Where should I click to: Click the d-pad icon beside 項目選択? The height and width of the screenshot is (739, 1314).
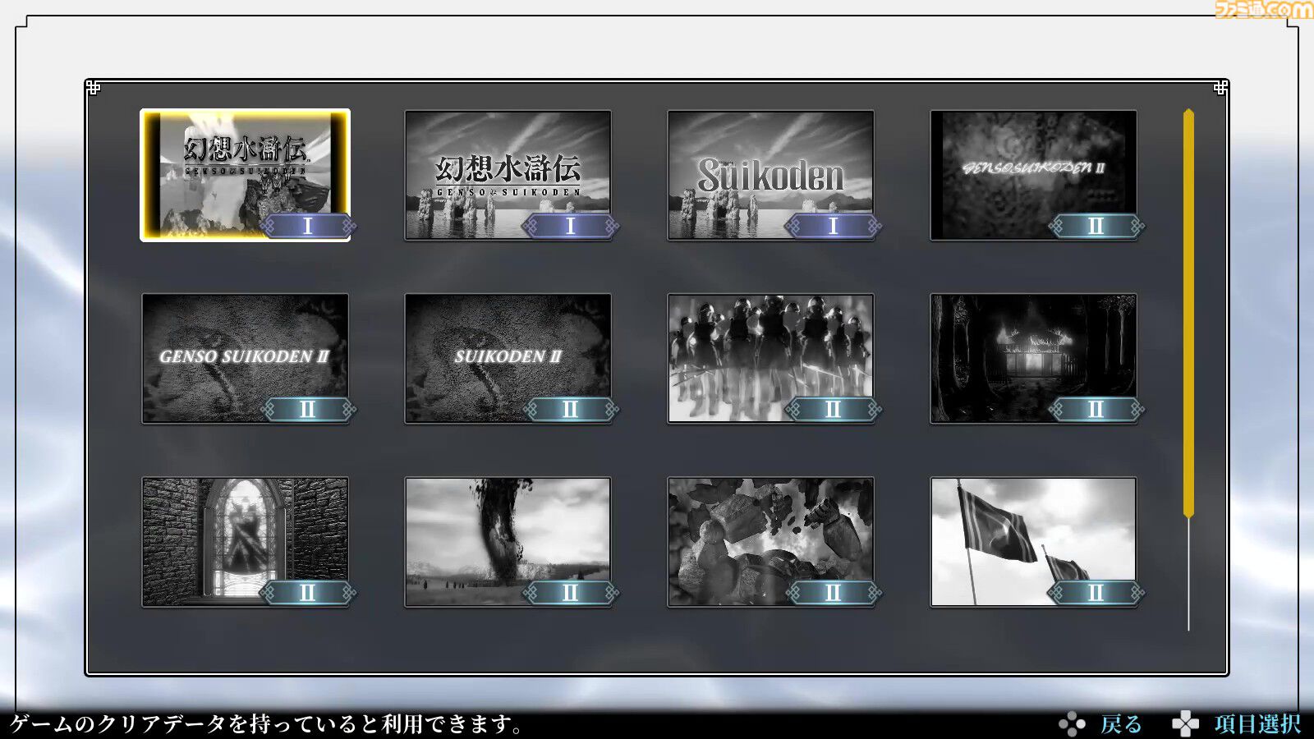(x=1185, y=724)
